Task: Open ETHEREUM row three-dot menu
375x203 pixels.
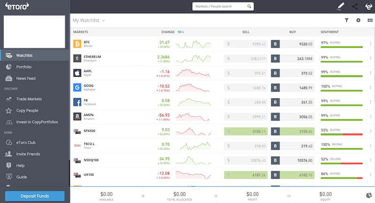Action: (x=371, y=58)
